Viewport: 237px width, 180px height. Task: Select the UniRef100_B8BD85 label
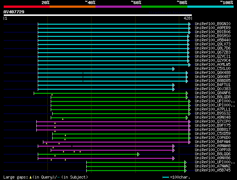click(213, 81)
